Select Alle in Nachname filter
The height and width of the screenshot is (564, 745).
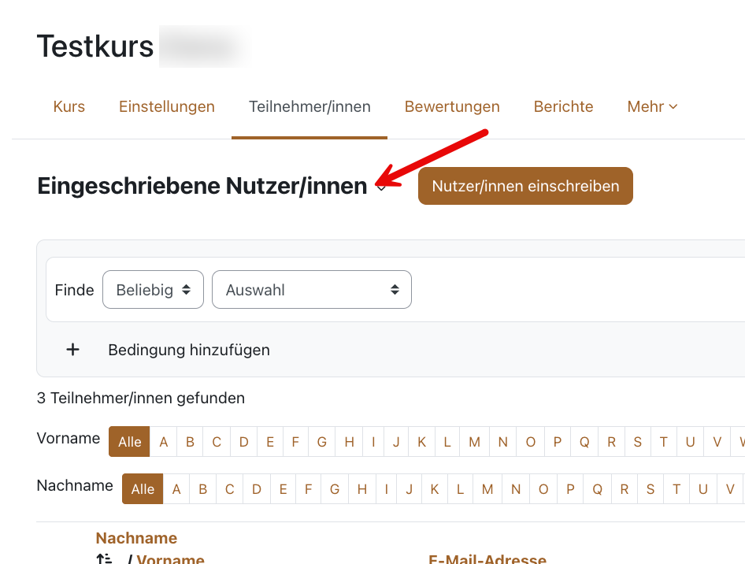click(143, 489)
